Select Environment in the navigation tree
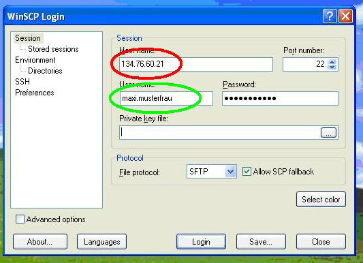This screenshot has width=363, height=263. click(35, 60)
